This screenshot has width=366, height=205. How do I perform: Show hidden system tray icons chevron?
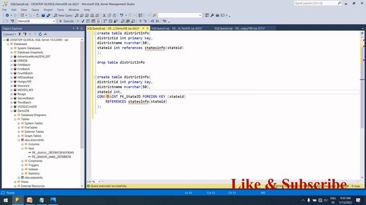click(x=303, y=200)
